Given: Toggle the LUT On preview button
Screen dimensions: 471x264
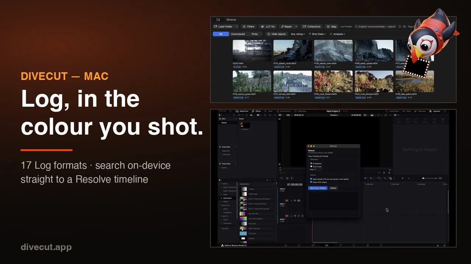Looking at the screenshot, I should tap(268, 26).
